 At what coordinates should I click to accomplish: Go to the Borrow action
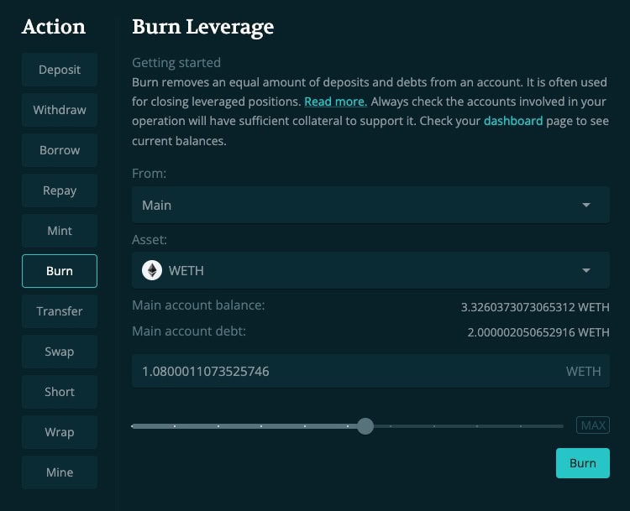point(60,150)
